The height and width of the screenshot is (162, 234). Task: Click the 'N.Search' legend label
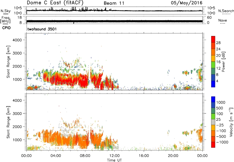(x=226, y=11)
